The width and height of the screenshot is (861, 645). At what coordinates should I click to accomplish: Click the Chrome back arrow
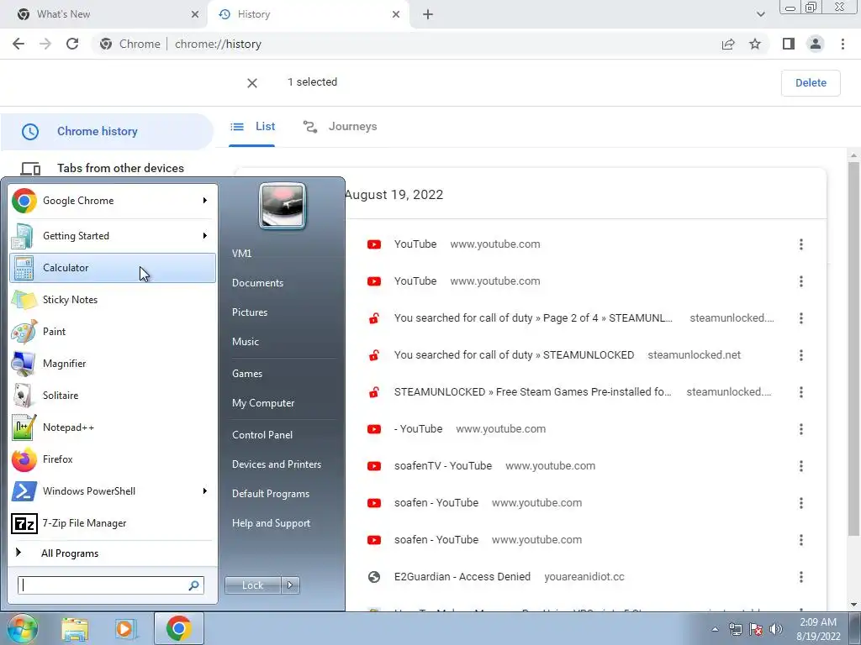pos(18,44)
